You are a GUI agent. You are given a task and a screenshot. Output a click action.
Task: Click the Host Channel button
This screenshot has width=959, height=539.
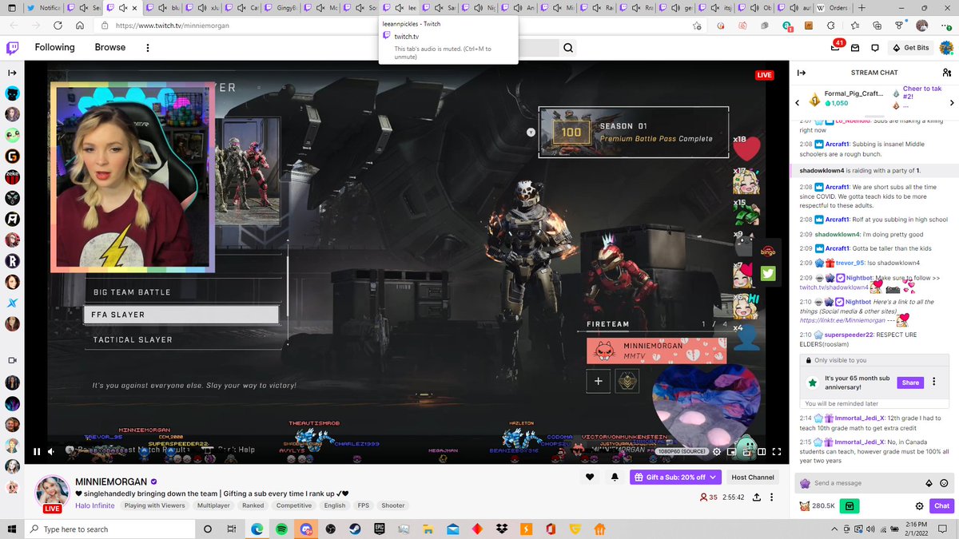(x=753, y=477)
